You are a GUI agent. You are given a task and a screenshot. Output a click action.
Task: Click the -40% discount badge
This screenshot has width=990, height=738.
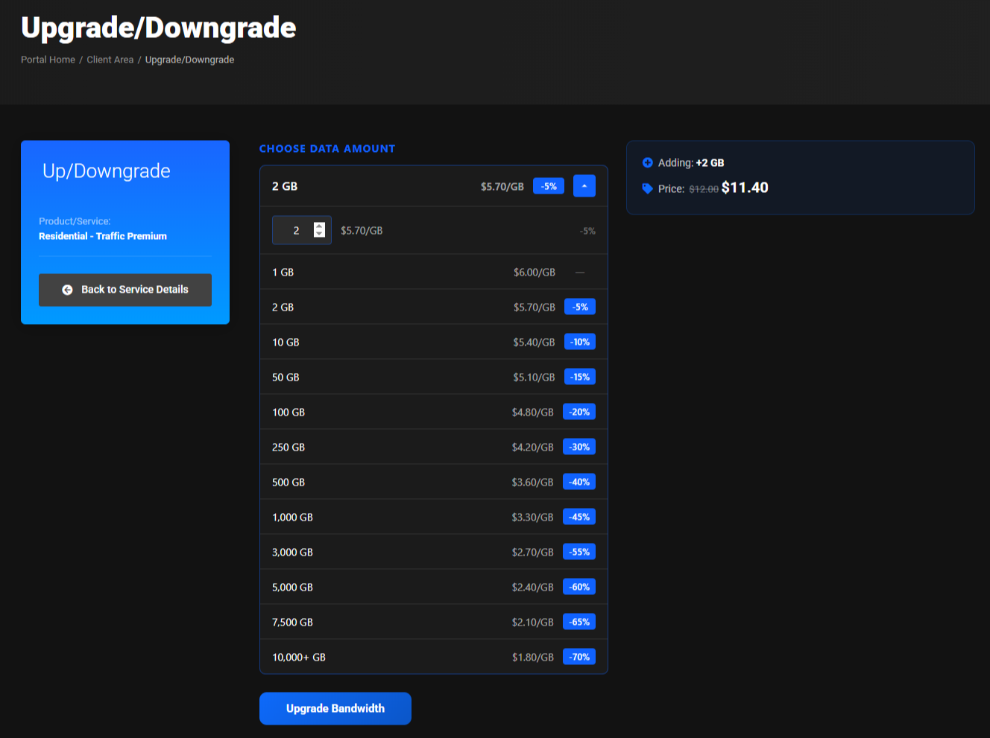(579, 482)
